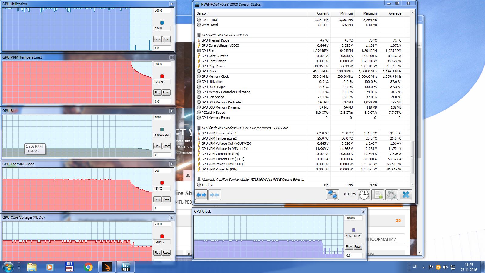Click Fit y in GPU Utilization graph

[157, 39]
